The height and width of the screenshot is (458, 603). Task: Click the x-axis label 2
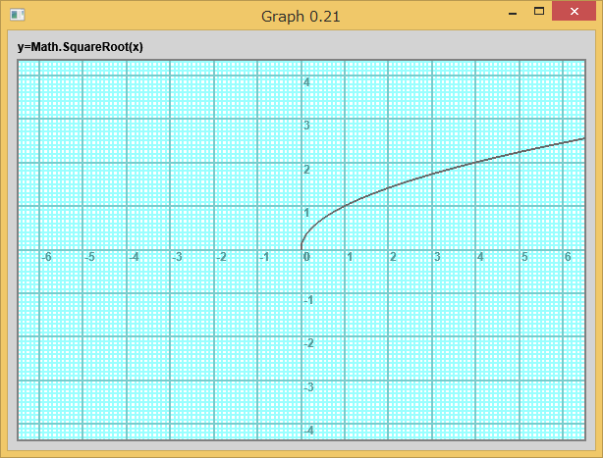pos(393,257)
